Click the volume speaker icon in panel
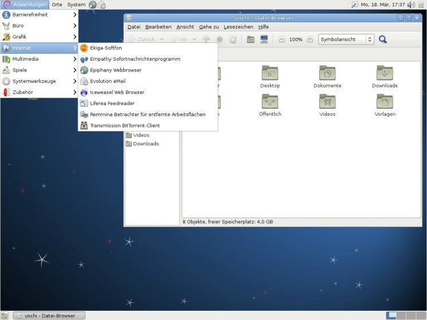 point(411,5)
